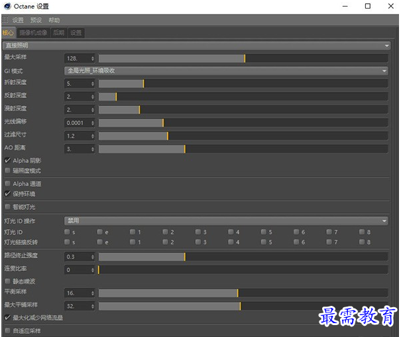Click the dotted grip icon left of 设置 menu

[5, 20]
